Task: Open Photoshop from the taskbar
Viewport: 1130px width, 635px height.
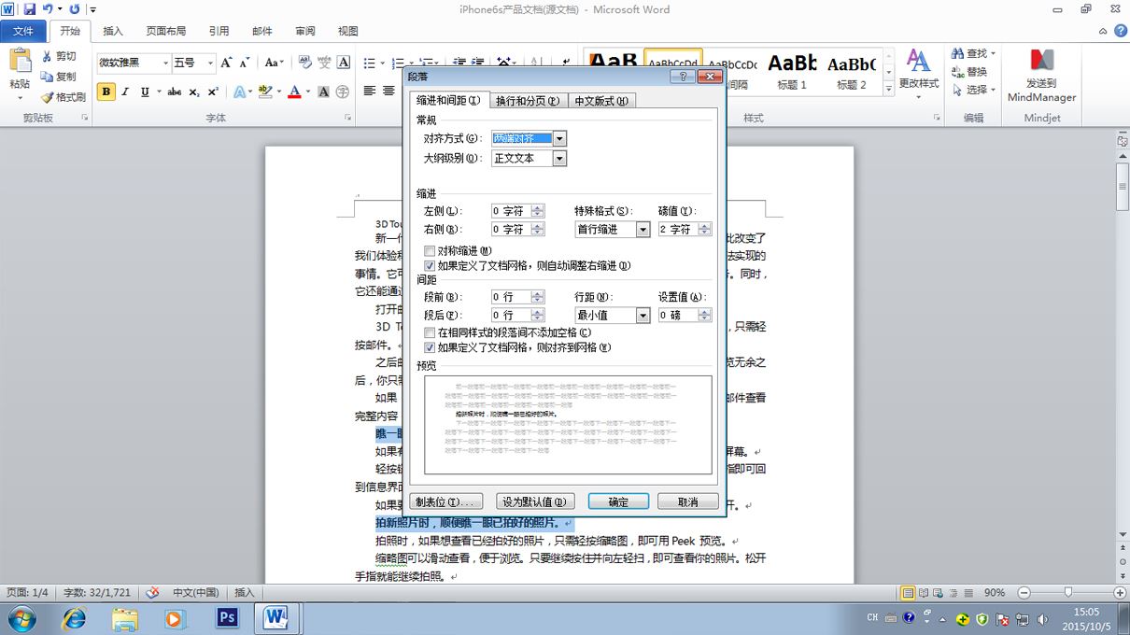Action: 226,617
